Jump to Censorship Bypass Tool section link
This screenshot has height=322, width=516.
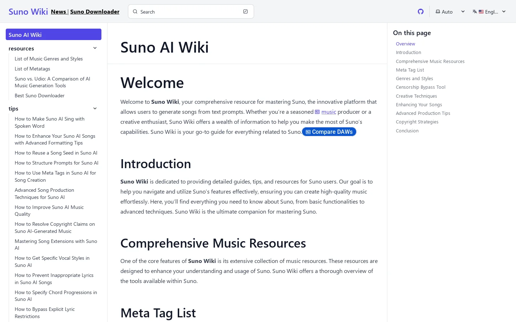pyautogui.click(x=421, y=87)
